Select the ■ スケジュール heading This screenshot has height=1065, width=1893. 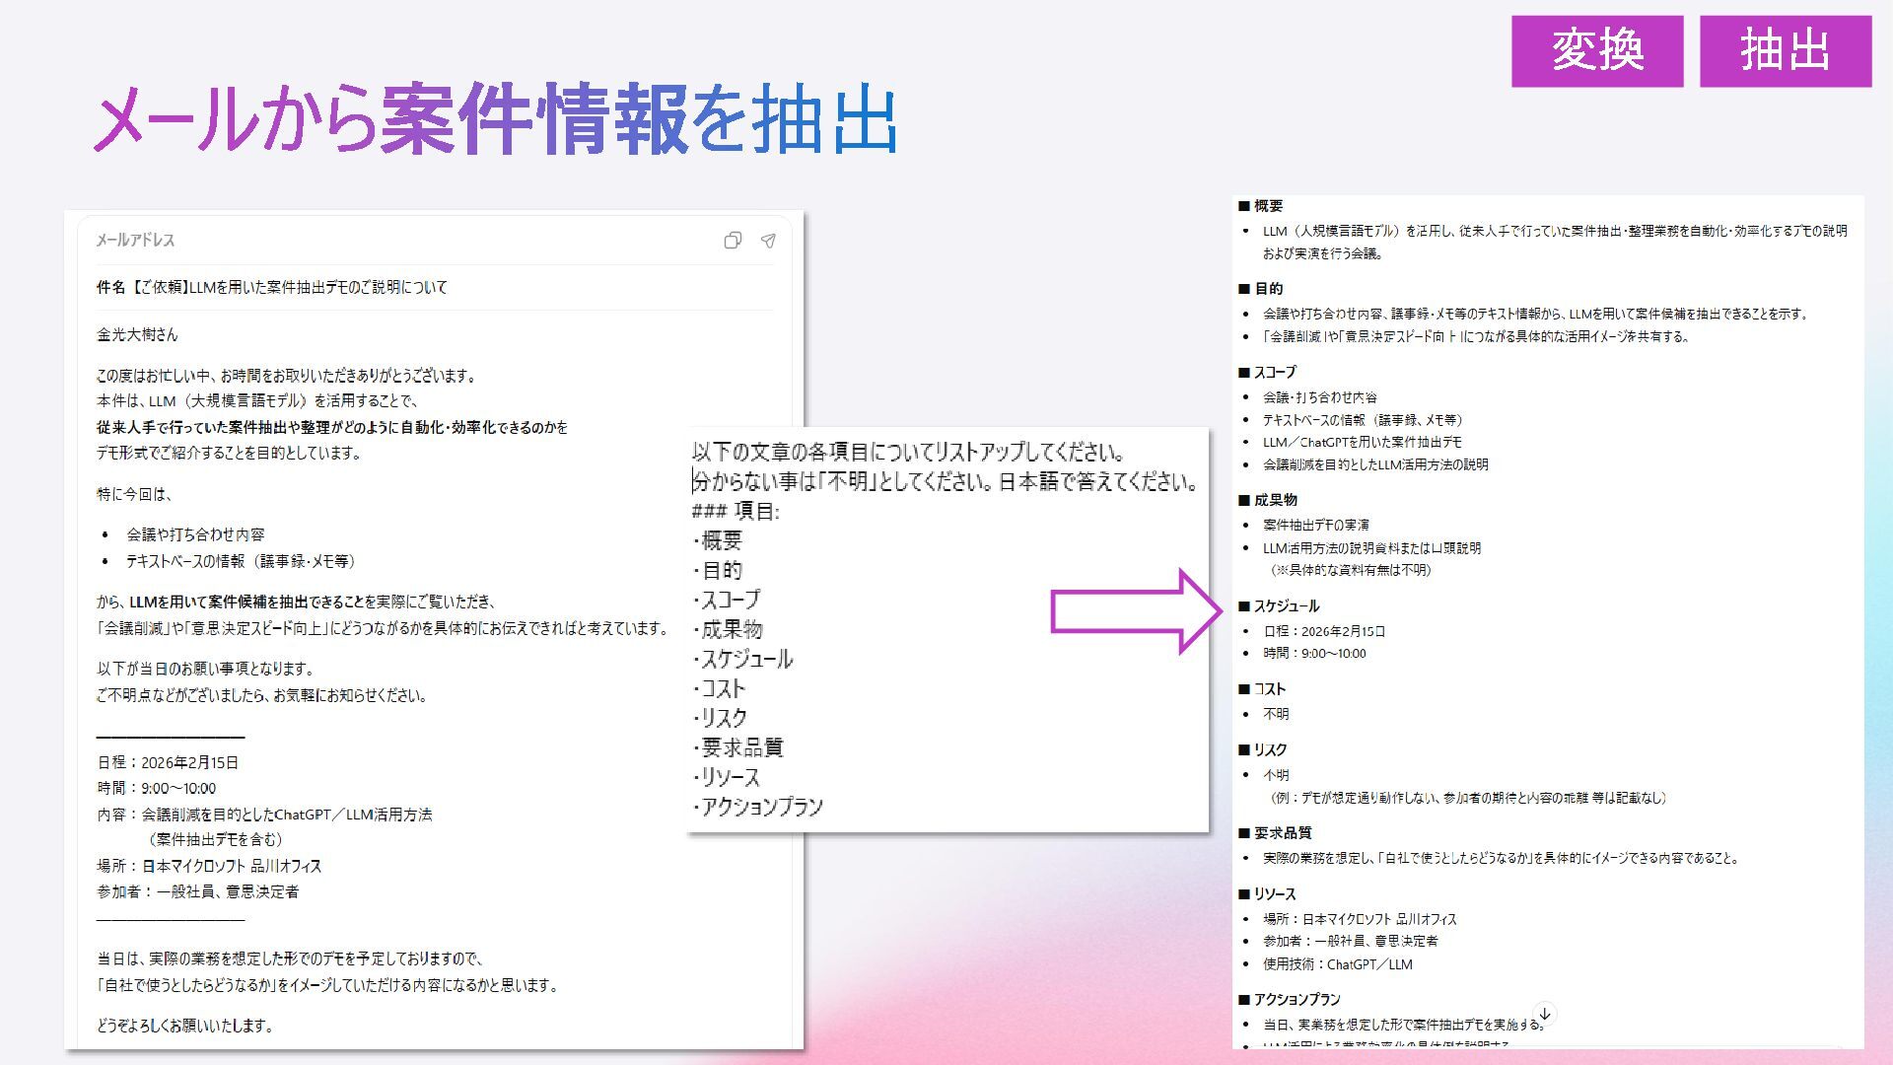[1279, 606]
